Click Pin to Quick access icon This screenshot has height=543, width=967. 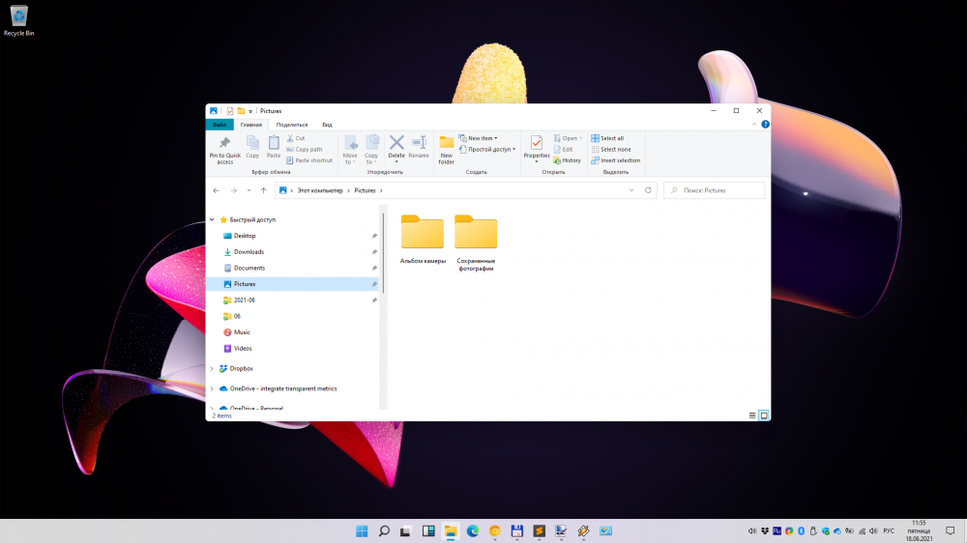[x=224, y=145]
